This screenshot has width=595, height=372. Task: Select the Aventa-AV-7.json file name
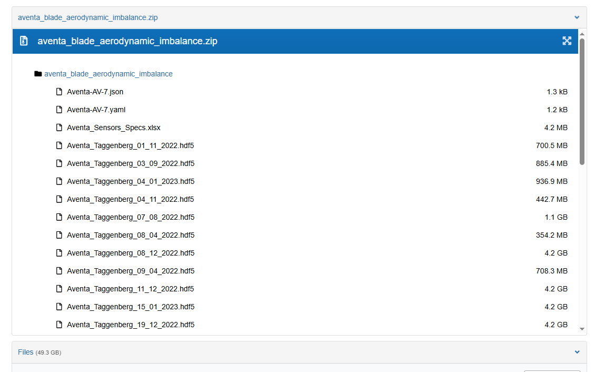95,92
